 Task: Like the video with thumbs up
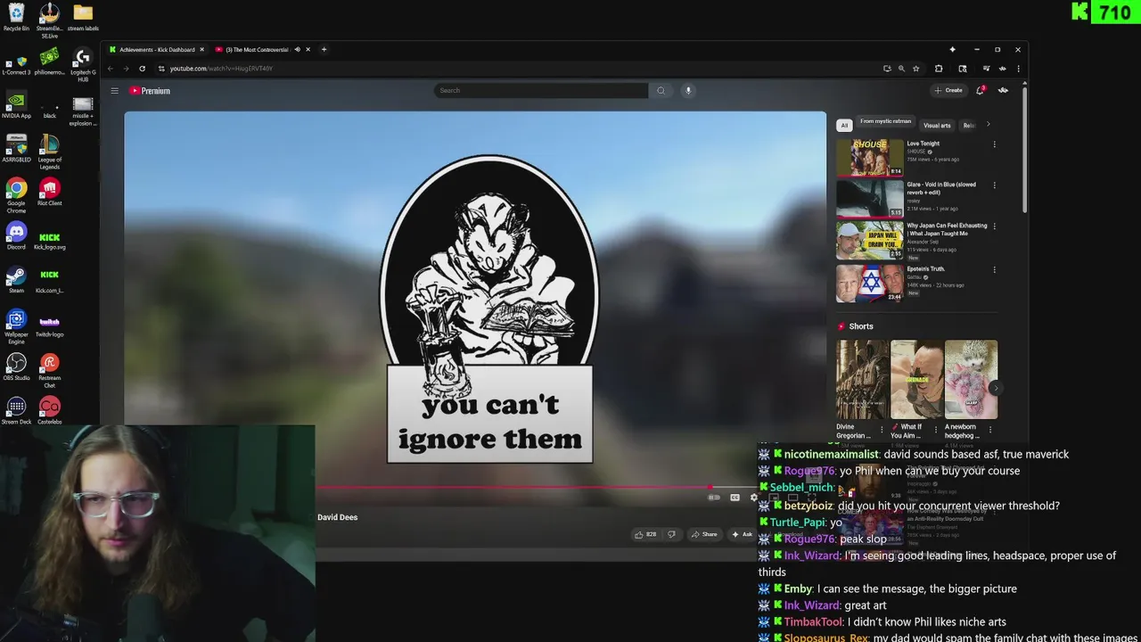point(644,534)
